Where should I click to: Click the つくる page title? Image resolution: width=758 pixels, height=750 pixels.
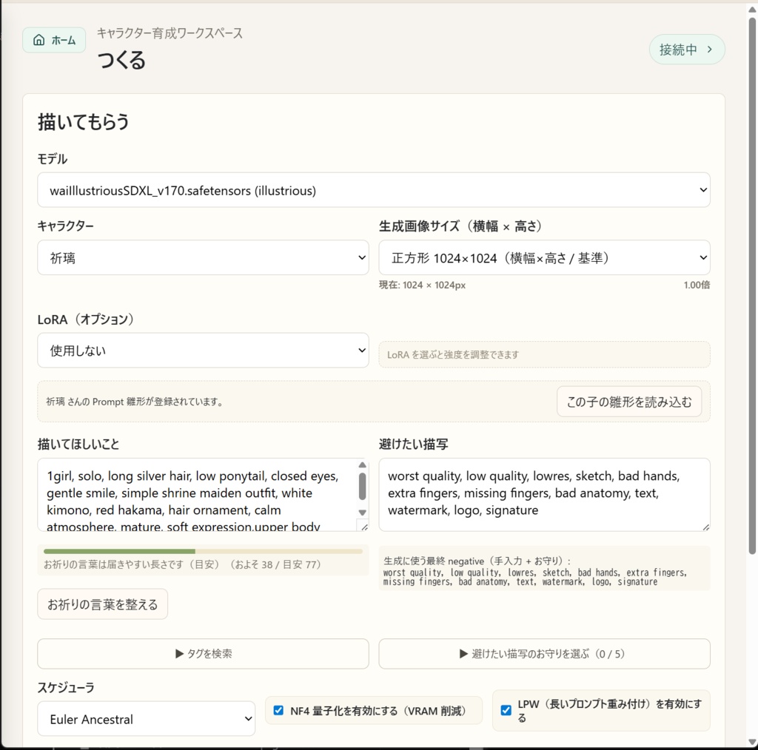coord(121,61)
